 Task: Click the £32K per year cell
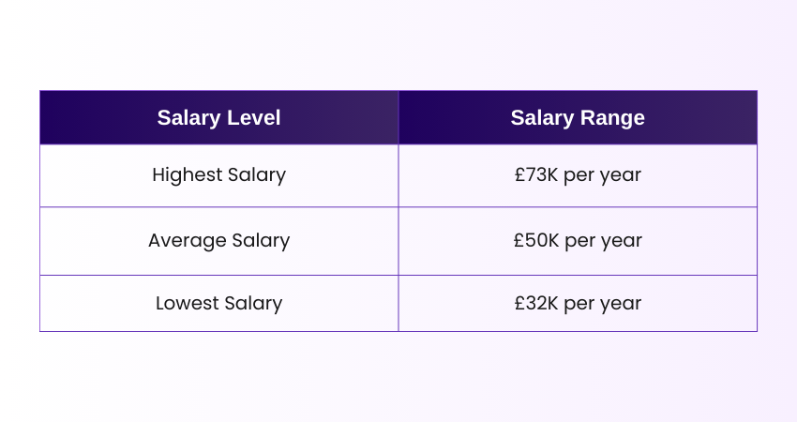click(578, 304)
